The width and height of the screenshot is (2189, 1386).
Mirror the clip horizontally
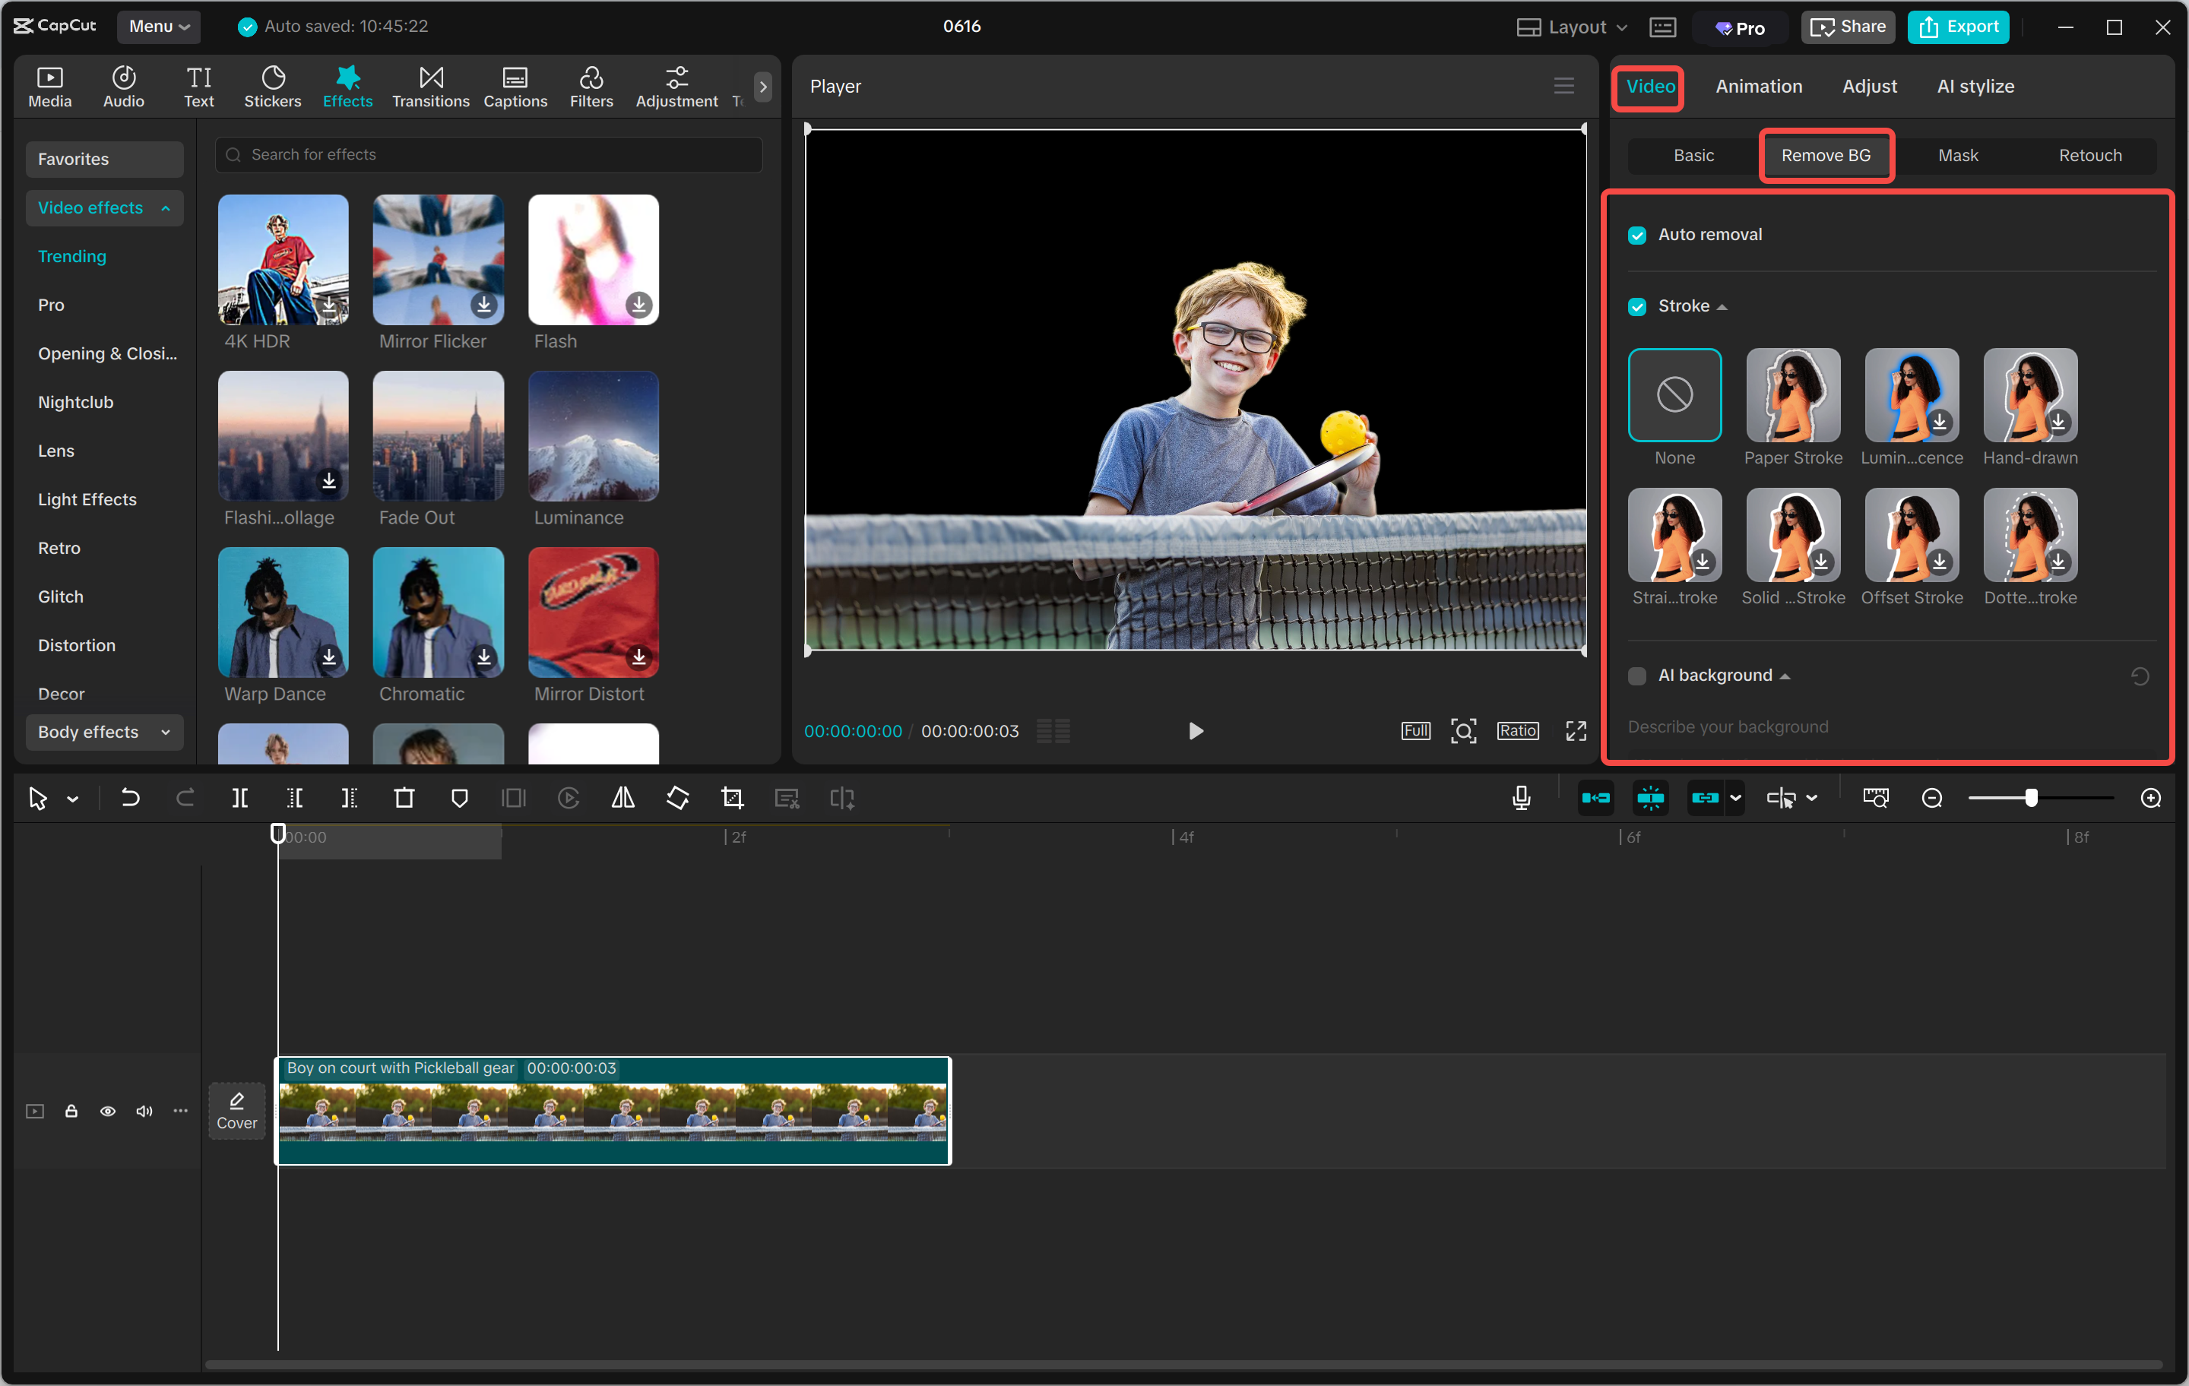622,798
